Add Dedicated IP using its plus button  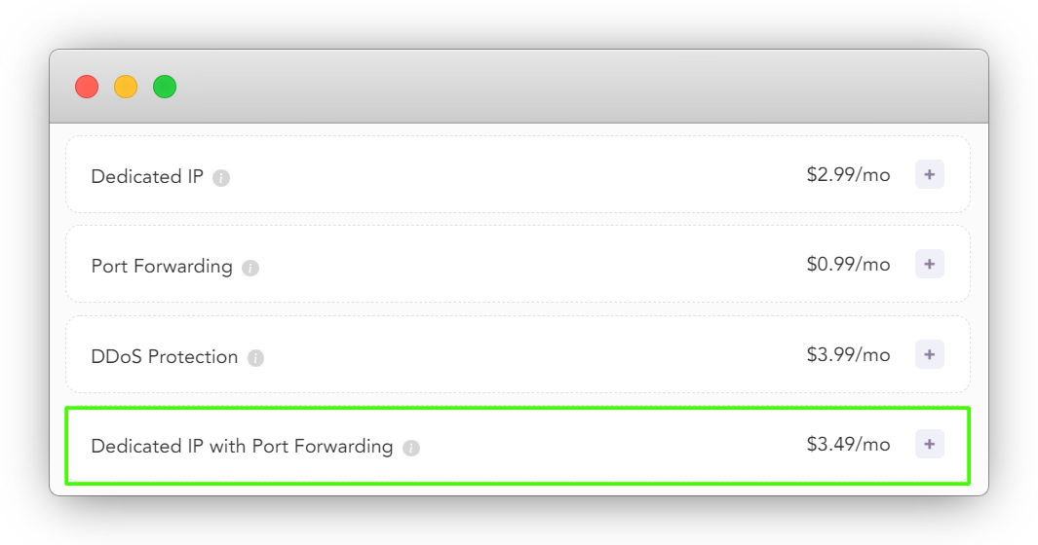tap(930, 174)
